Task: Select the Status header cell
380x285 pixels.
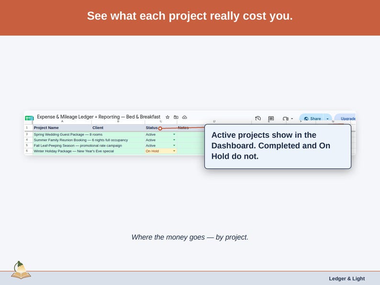Action: 161,128
